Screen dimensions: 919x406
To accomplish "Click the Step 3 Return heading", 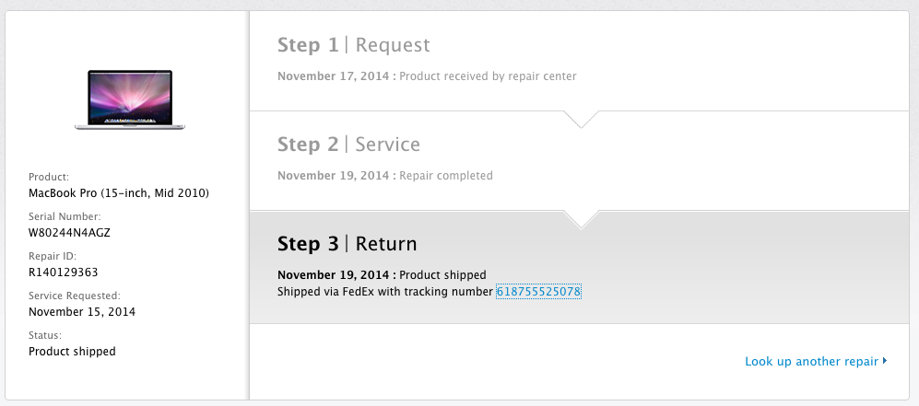I will point(347,244).
